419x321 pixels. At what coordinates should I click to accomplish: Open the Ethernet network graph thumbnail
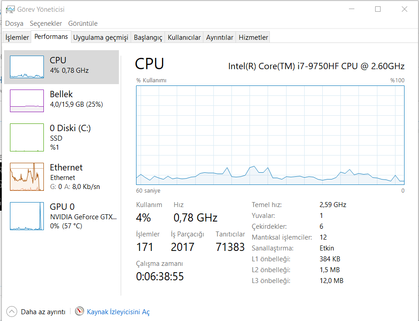27,177
